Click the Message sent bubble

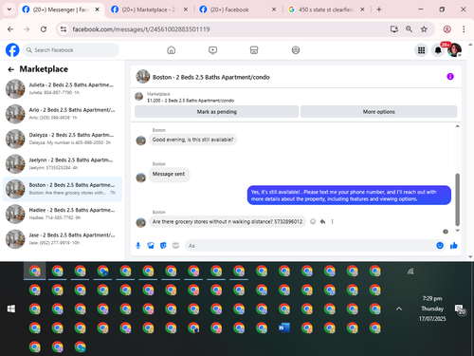tap(169, 174)
